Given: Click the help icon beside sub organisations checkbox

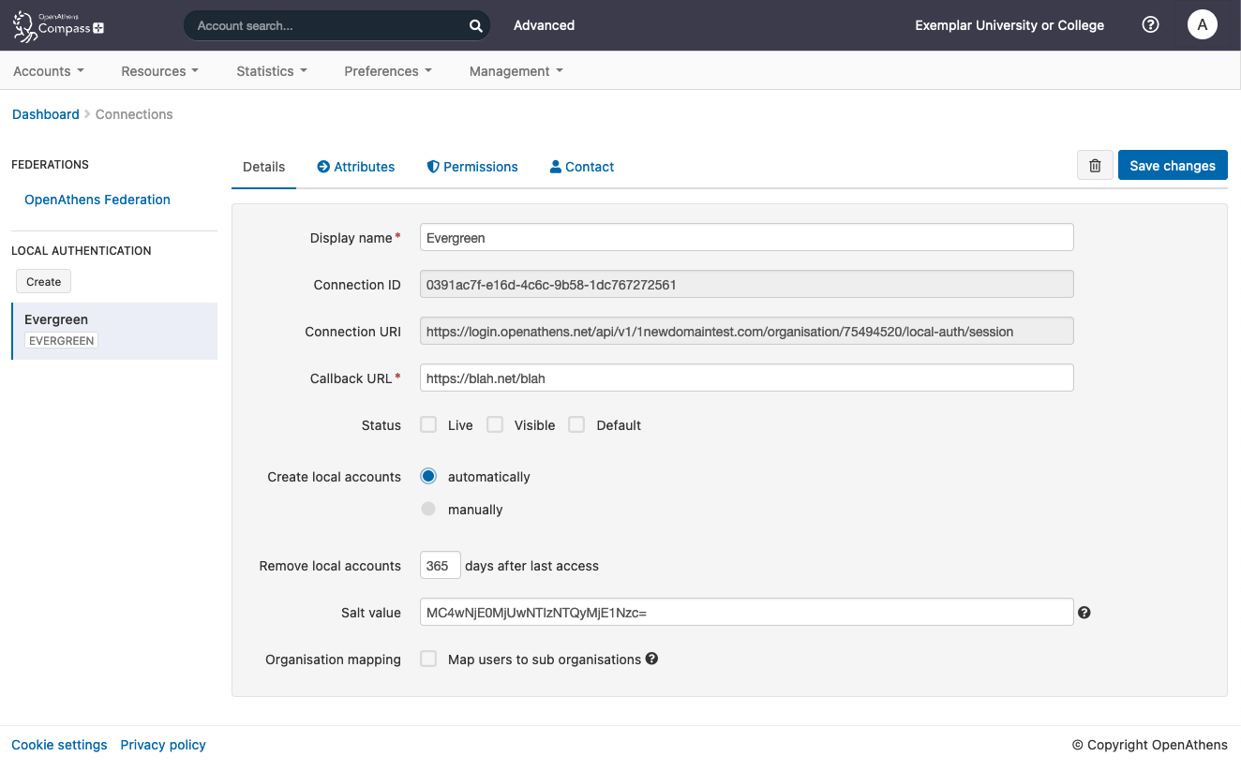Looking at the screenshot, I should pos(651,659).
